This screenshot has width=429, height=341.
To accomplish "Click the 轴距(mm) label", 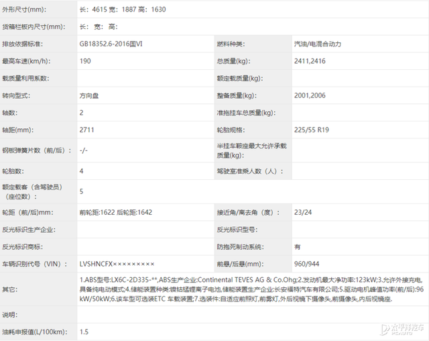I will [x=18, y=130].
